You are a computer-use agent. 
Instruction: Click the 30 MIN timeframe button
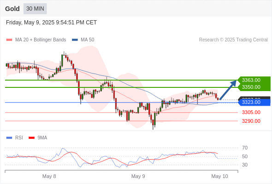[x=35, y=8]
